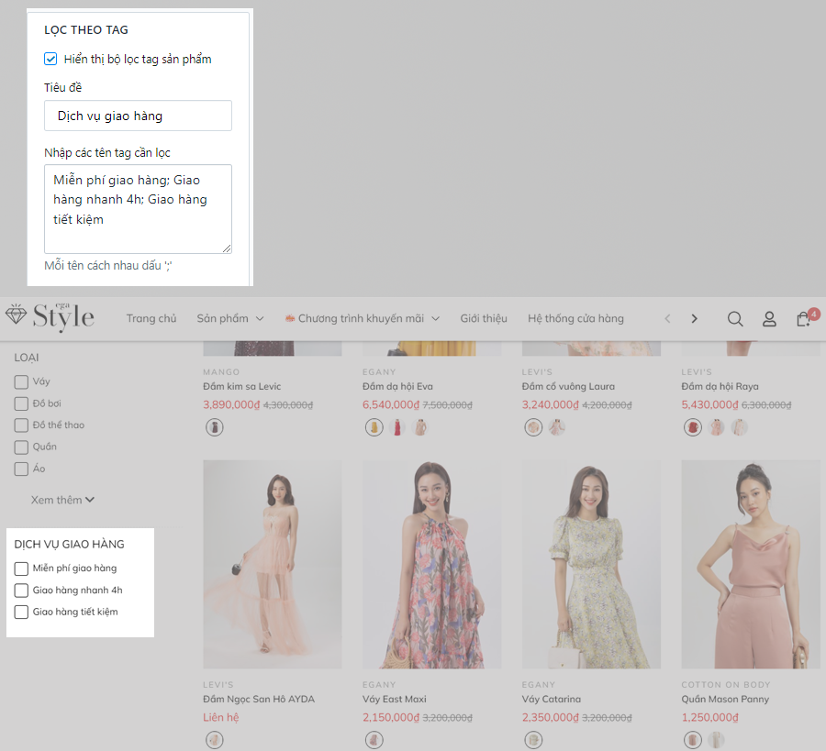Click the previous arrow in navigation bar
Screen dimensions: 826x751
667,319
